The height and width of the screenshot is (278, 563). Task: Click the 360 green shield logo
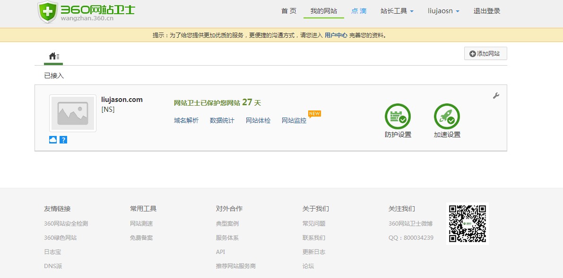[48, 12]
